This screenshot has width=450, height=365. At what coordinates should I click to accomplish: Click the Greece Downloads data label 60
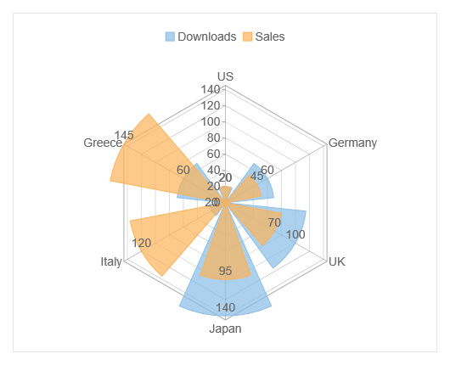tap(183, 170)
